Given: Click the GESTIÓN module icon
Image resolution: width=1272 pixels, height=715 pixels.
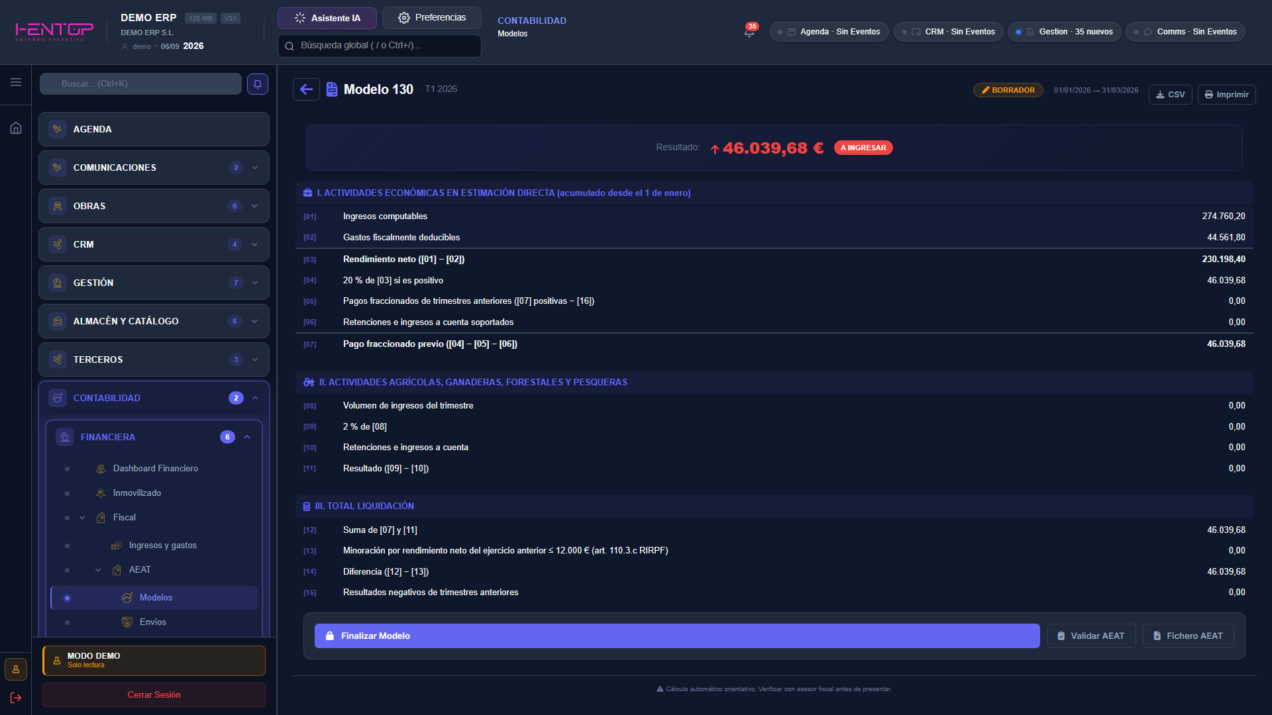Looking at the screenshot, I should coord(58,283).
